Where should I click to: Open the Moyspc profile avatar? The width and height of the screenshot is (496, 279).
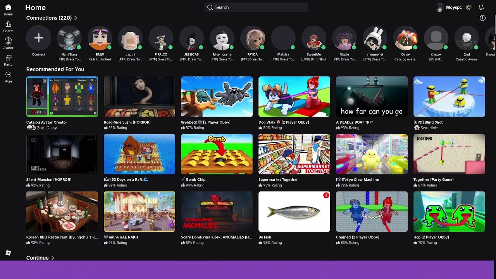point(439,7)
